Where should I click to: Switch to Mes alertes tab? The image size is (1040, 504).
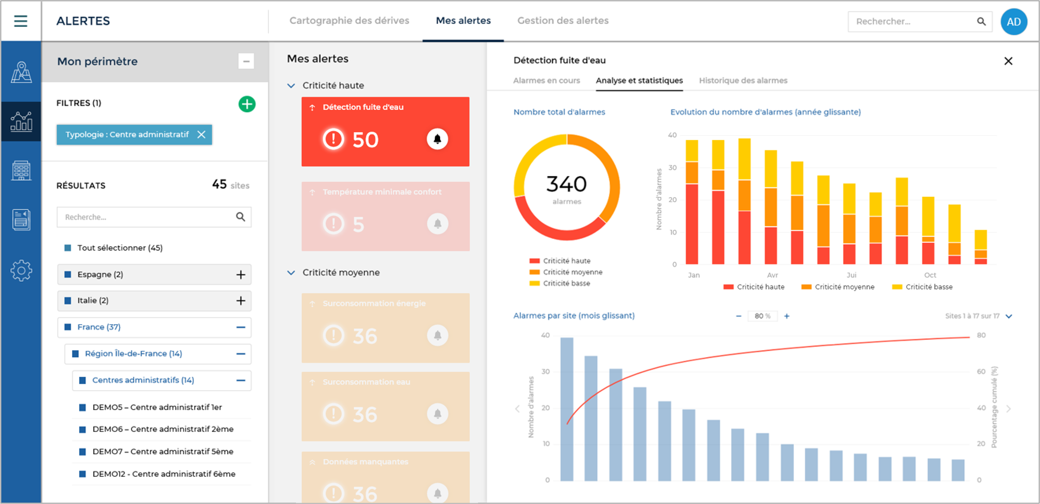pyautogui.click(x=463, y=21)
